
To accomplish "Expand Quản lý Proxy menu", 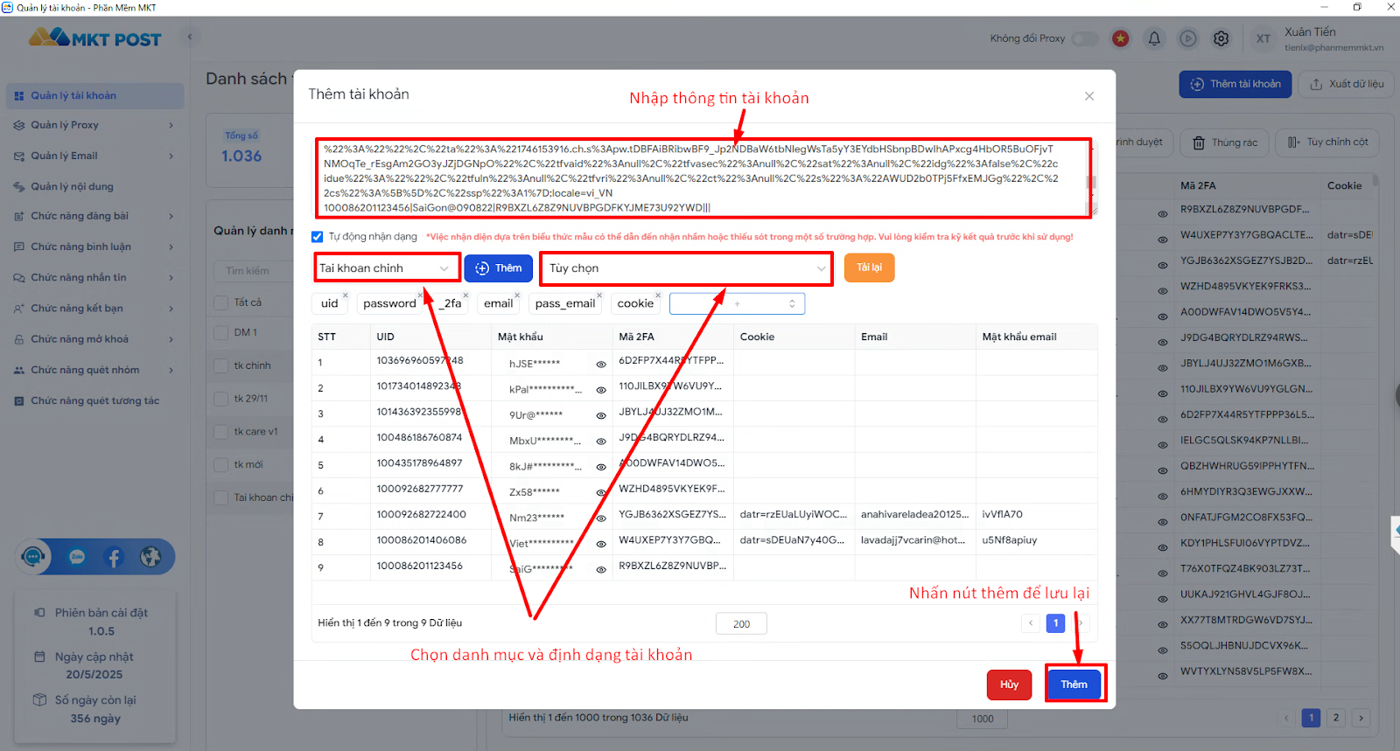I will pyautogui.click(x=94, y=125).
